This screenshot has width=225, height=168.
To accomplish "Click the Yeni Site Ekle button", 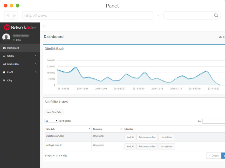I will [x=54, y=112].
